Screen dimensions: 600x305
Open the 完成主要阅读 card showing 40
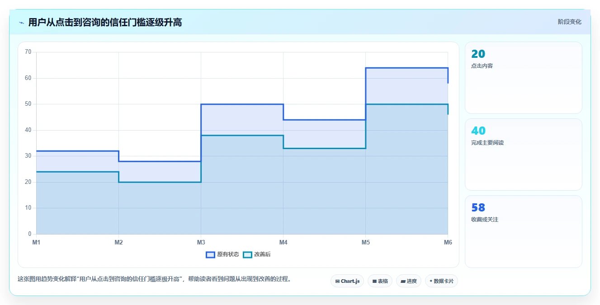coord(523,155)
